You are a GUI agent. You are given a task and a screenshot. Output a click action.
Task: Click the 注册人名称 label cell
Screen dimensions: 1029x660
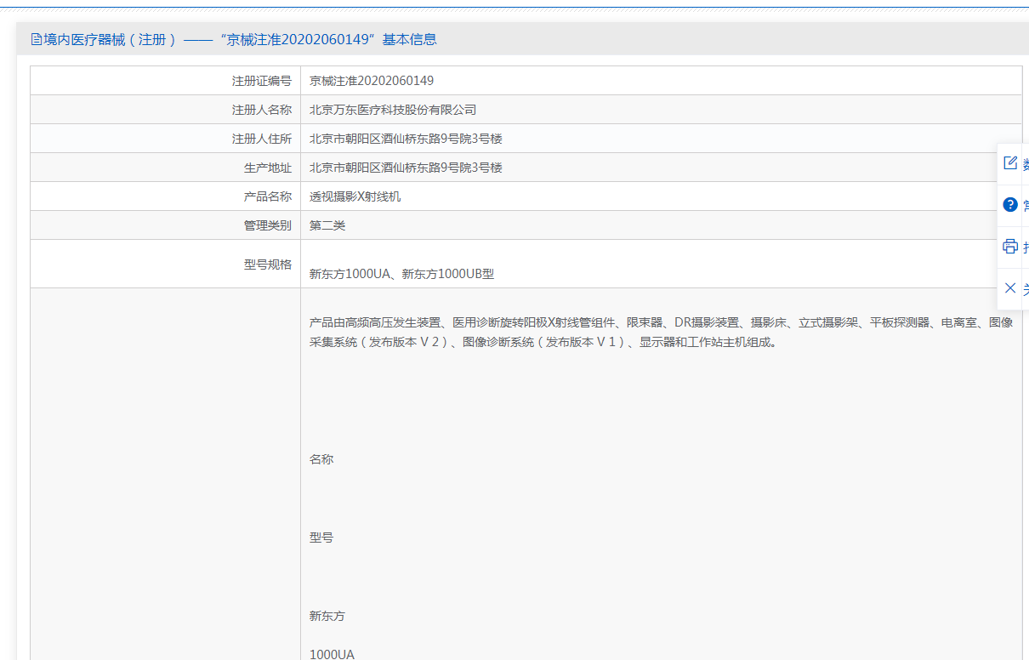[165, 110]
